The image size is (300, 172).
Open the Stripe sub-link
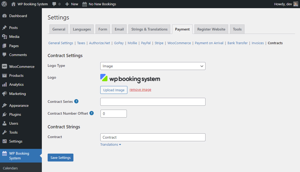[159, 43]
